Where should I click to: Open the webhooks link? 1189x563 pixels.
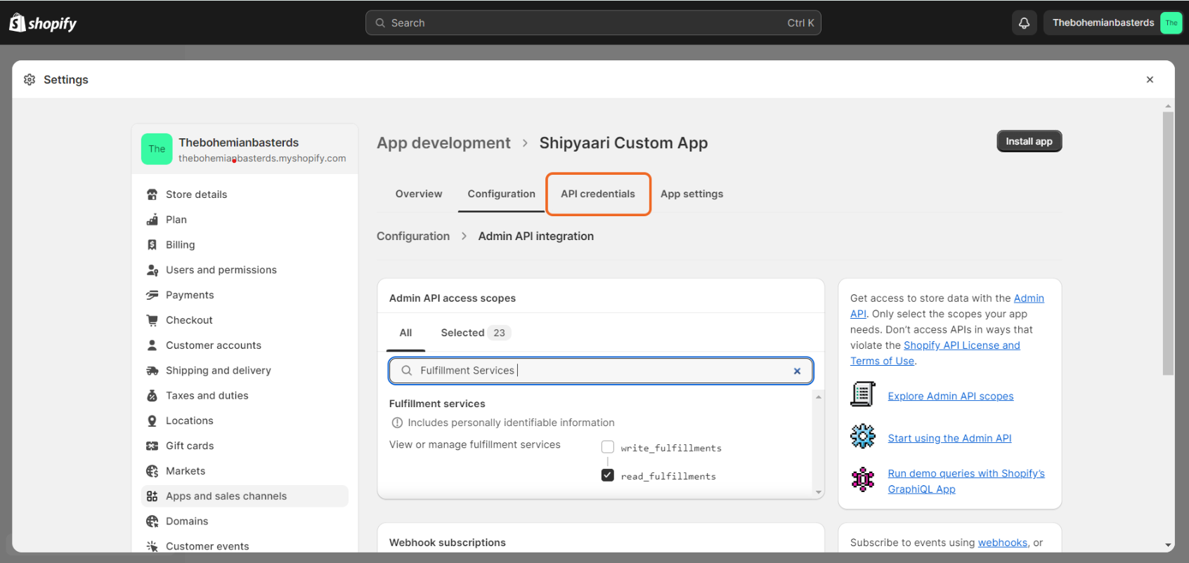tap(1003, 543)
